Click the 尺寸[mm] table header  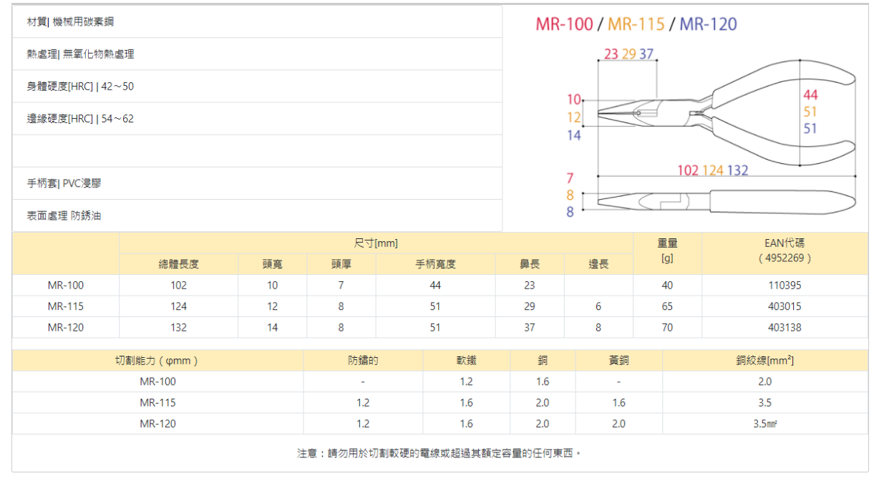(376, 243)
